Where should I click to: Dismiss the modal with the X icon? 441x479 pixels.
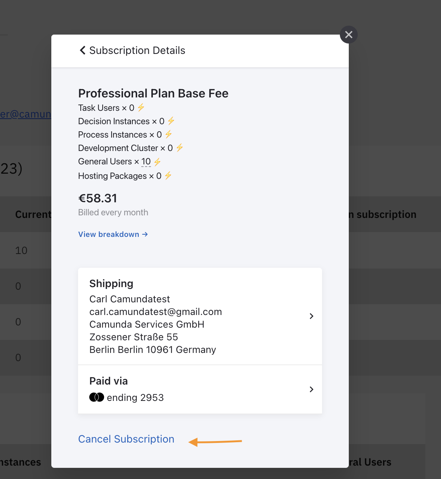[348, 34]
